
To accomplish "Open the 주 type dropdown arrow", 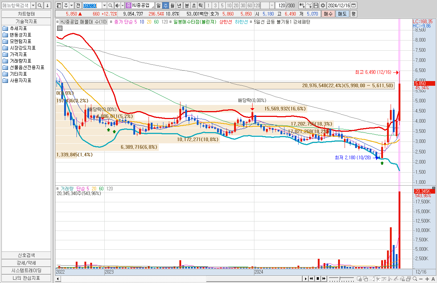I will coord(71,5).
